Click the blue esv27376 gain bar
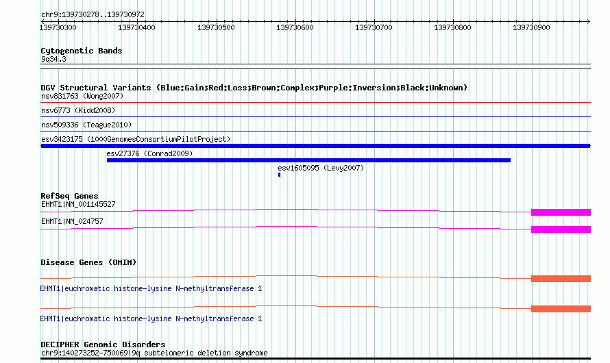The width and height of the screenshot is (610, 363). coord(308,160)
